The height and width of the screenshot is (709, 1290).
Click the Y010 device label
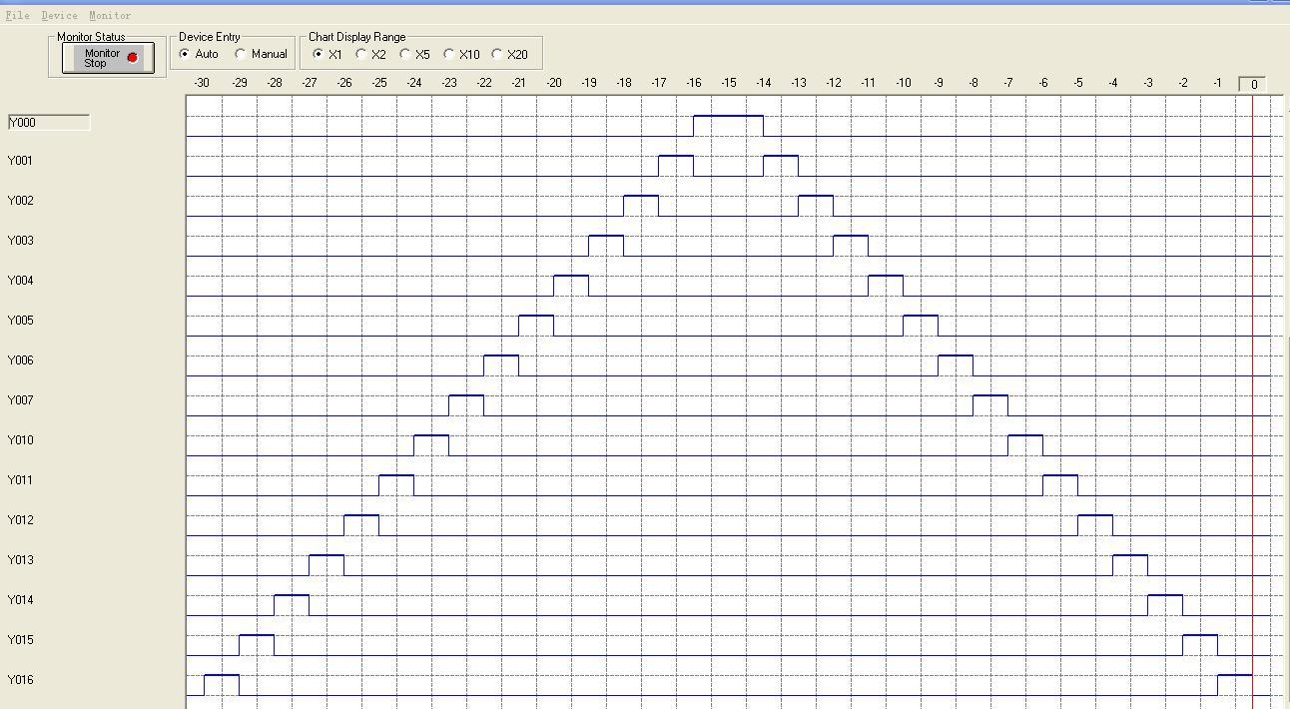(x=21, y=440)
